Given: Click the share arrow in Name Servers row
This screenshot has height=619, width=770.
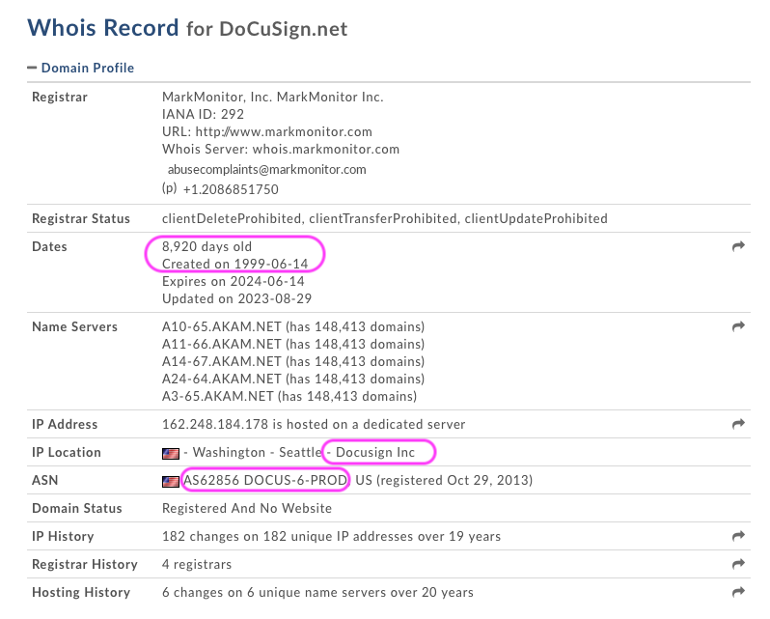Looking at the screenshot, I should (738, 326).
